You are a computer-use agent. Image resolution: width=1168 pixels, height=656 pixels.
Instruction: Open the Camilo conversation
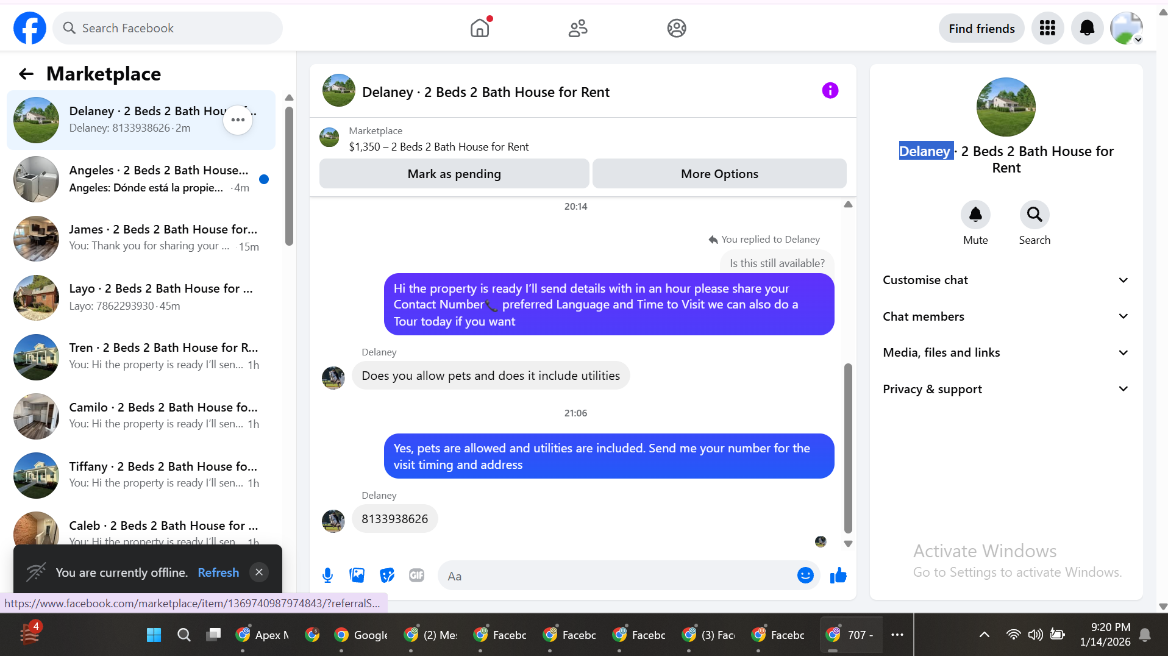pos(141,416)
